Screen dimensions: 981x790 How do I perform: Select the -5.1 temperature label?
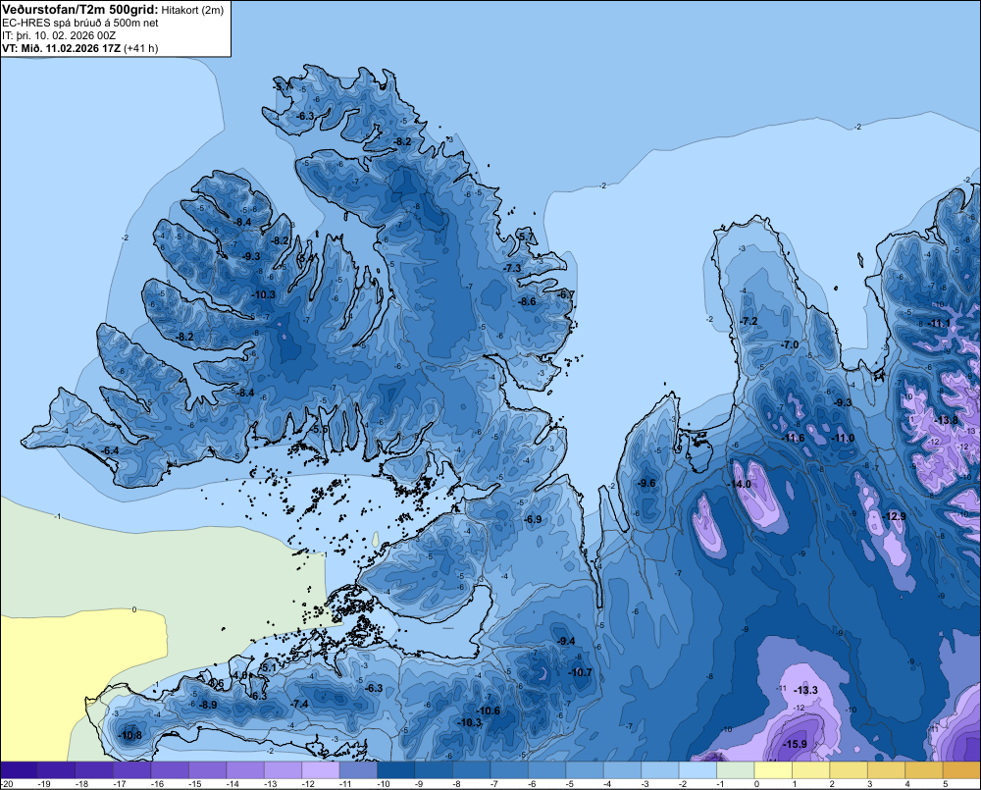(269, 667)
